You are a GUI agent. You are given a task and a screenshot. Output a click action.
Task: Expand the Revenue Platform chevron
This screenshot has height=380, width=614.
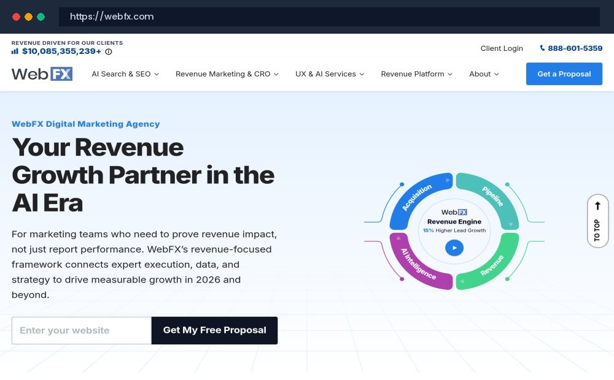(450, 74)
